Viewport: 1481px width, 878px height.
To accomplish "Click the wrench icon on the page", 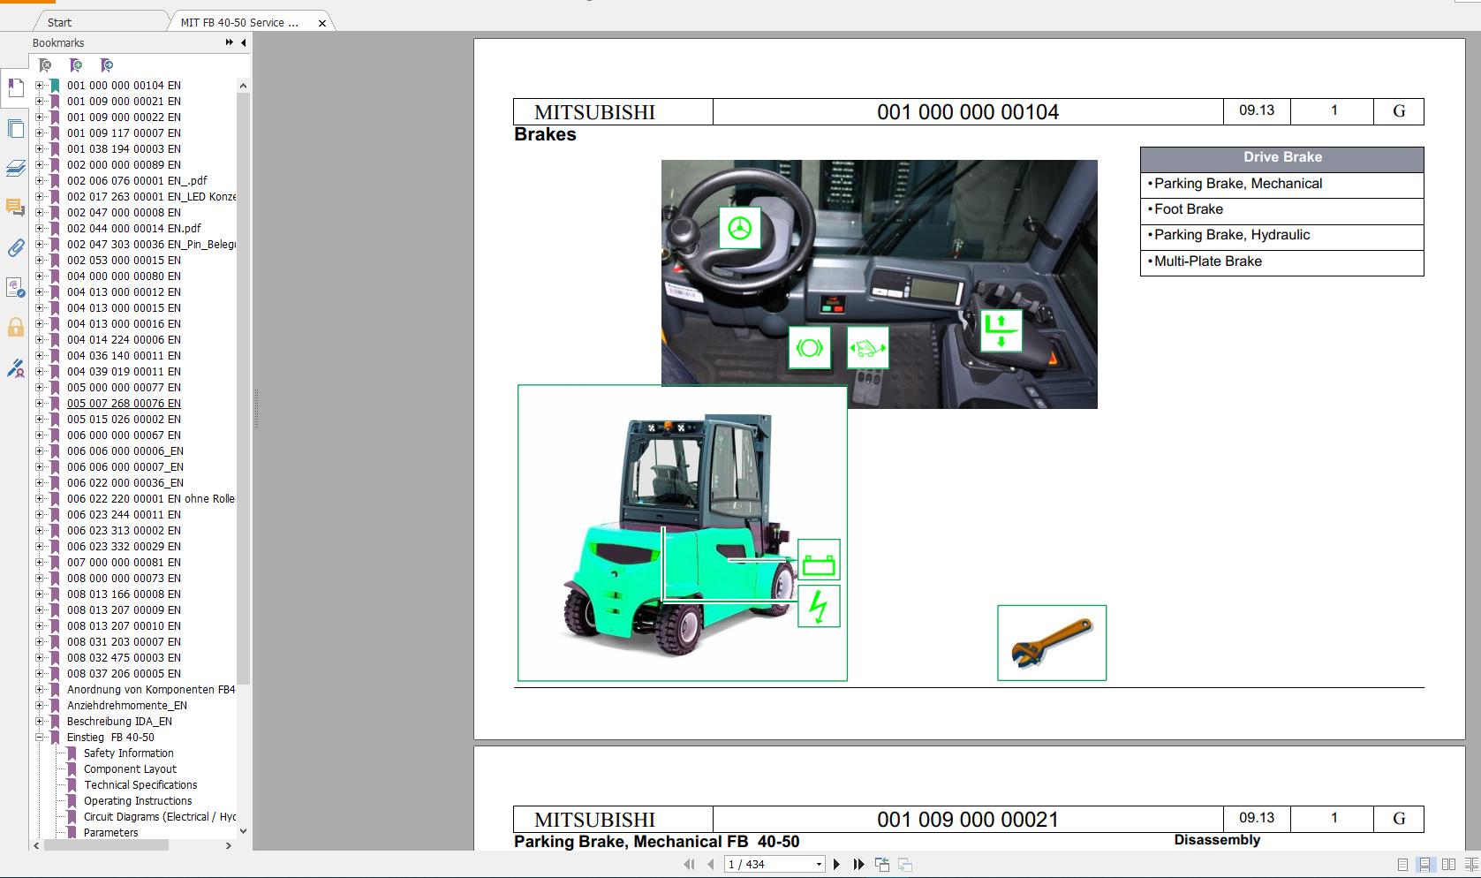I will coord(1052,643).
